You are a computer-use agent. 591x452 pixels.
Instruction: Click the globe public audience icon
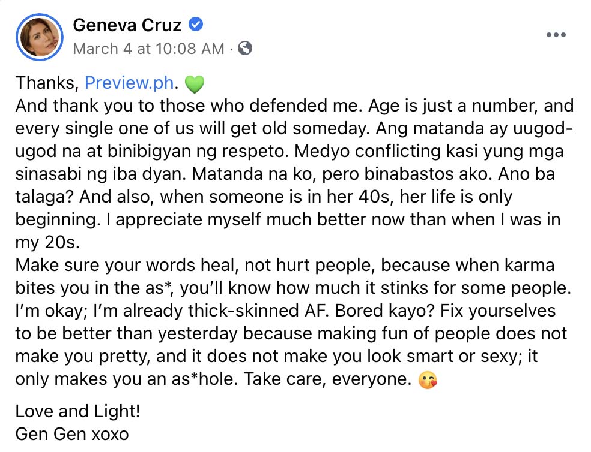(x=244, y=49)
